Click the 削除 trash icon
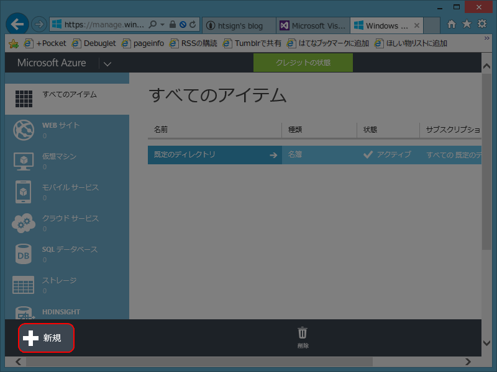The width and height of the screenshot is (497, 372). (x=303, y=334)
